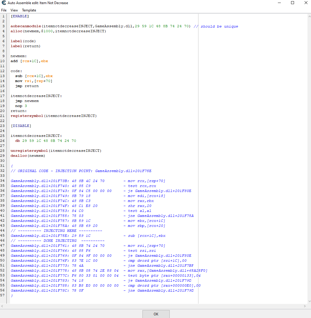This screenshot has width=311, height=318.
Task: Place cursor on the [ENABLE] line
Action: 20,16
